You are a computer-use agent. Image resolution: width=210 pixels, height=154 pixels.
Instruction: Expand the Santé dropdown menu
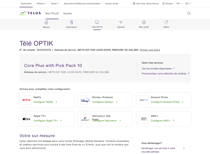pyautogui.click(x=55, y=4)
